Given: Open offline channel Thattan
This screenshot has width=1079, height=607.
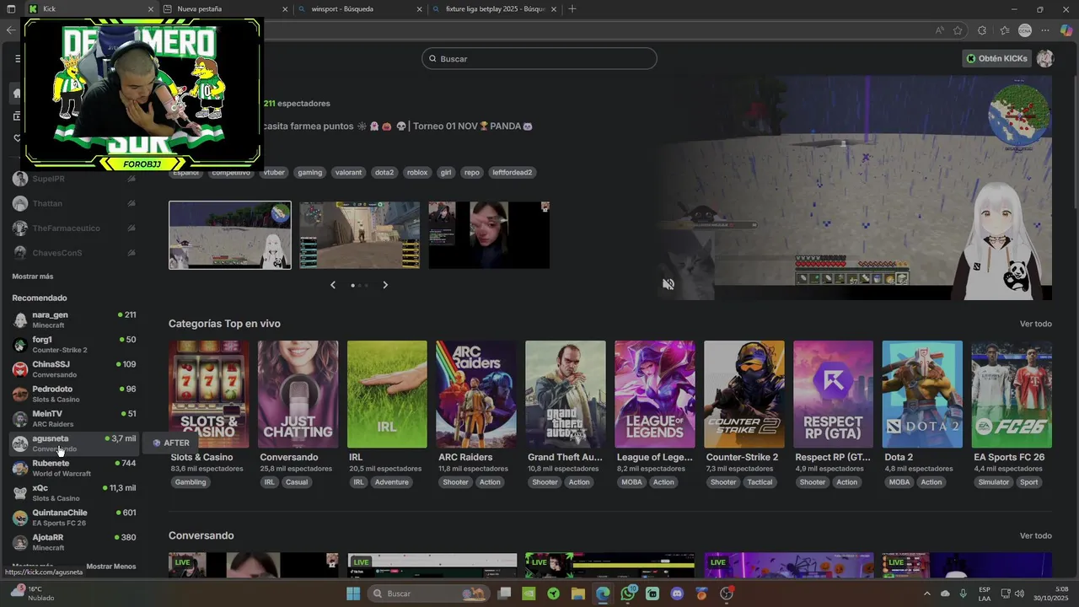Looking at the screenshot, I should tap(74, 203).
